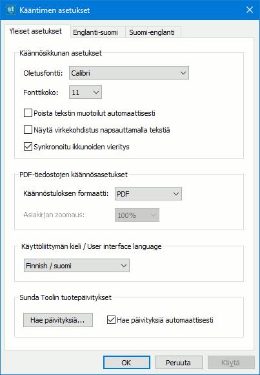
Task: Click the disabled Asiakirjan zoomaus 100% dropdown
Action: point(137,215)
